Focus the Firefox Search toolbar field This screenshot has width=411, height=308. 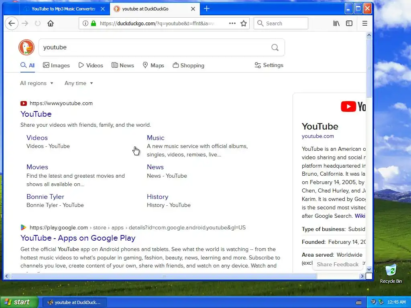click(281, 23)
